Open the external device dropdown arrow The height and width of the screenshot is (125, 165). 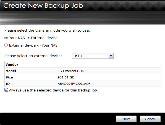click(111, 56)
